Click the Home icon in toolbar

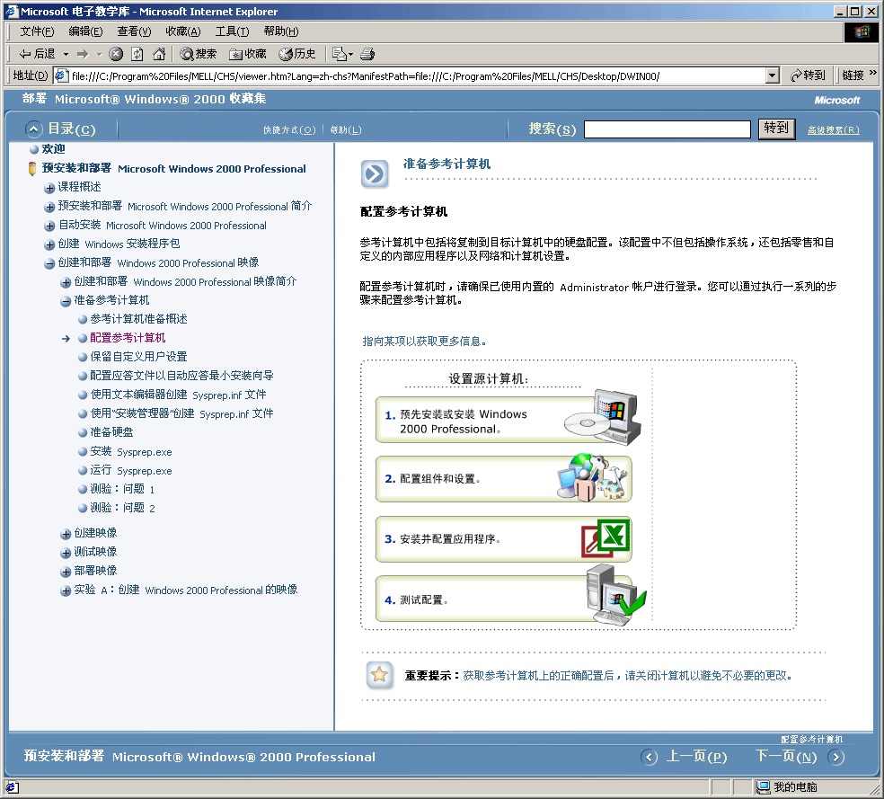tap(159, 54)
